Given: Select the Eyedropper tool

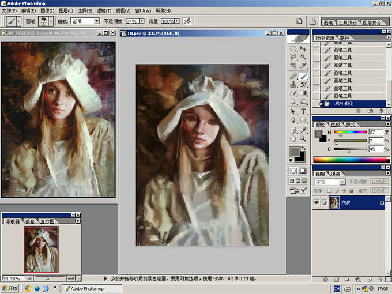Looking at the screenshot, I should (x=303, y=130).
